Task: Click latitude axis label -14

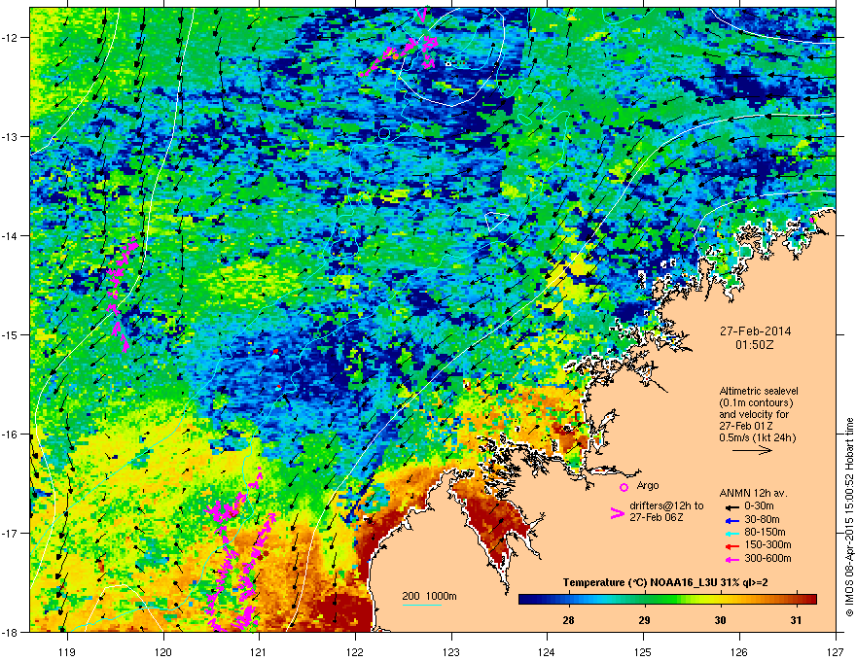Action: [10, 235]
